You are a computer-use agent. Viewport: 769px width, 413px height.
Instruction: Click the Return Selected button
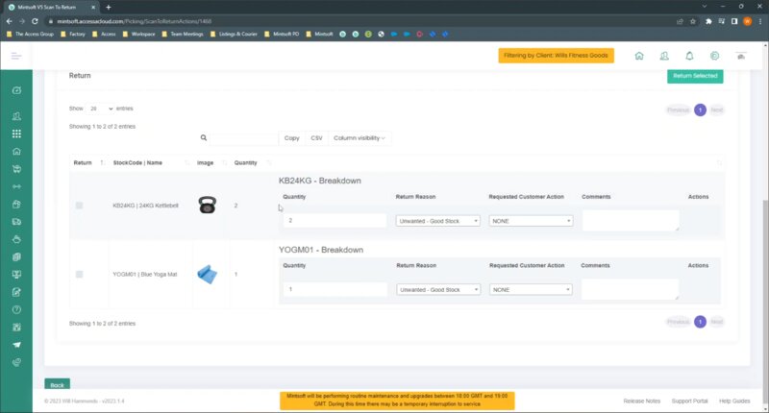[694, 75]
